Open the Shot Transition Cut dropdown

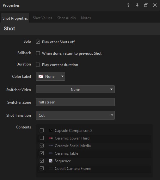[x=75, y=115]
